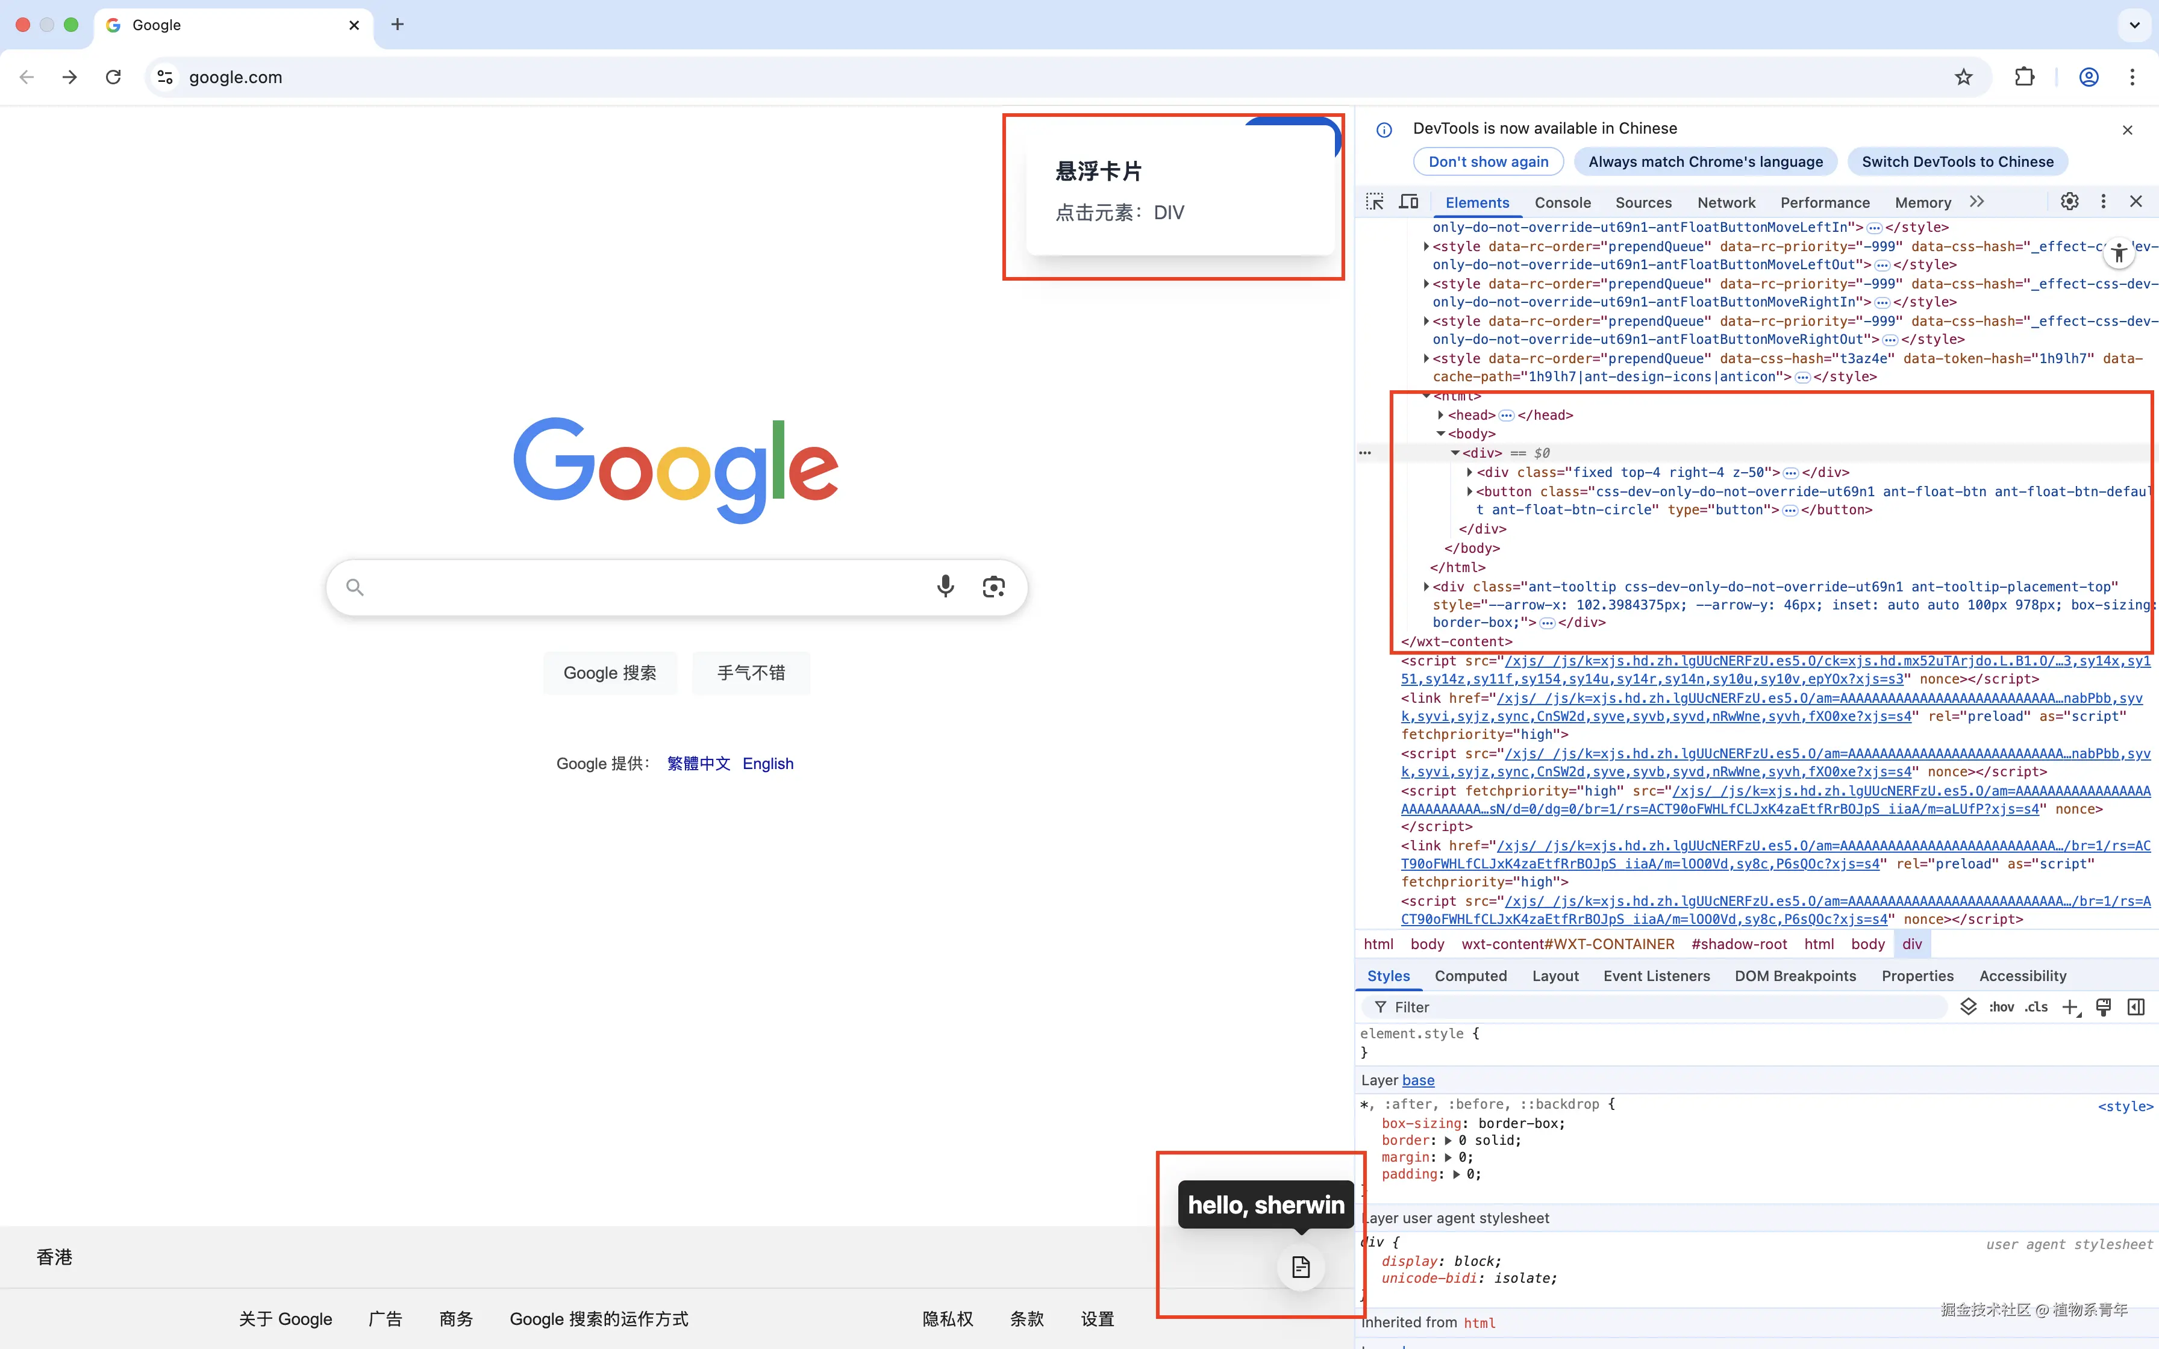
Task: Toggle the rendering emulation paintbrush icon
Action: coord(2104,1006)
